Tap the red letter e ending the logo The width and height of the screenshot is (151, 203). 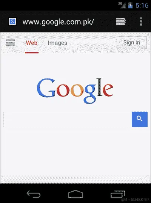point(108,90)
